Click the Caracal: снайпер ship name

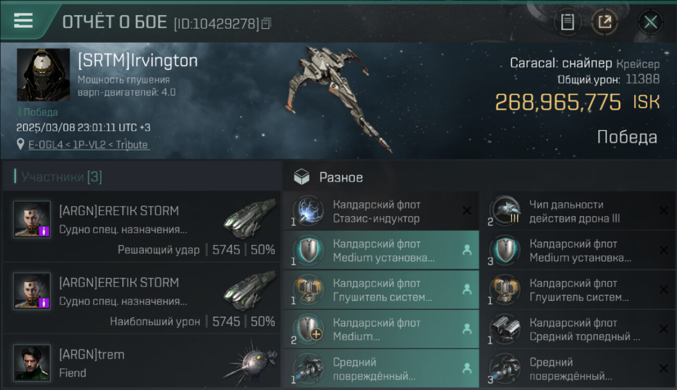click(561, 63)
